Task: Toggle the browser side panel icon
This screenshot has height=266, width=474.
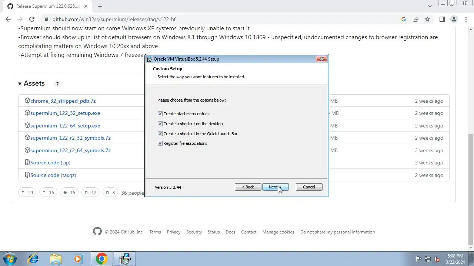Action: pos(442,19)
